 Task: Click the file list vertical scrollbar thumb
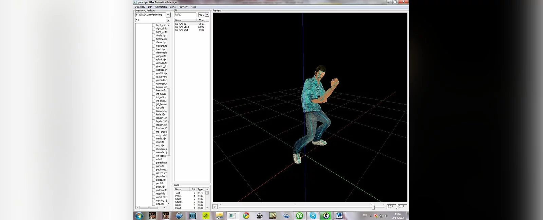coord(169,122)
